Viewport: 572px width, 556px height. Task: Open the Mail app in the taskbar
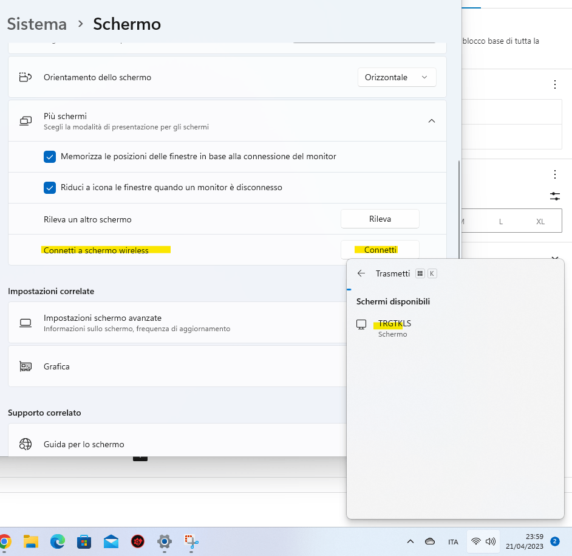click(111, 541)
